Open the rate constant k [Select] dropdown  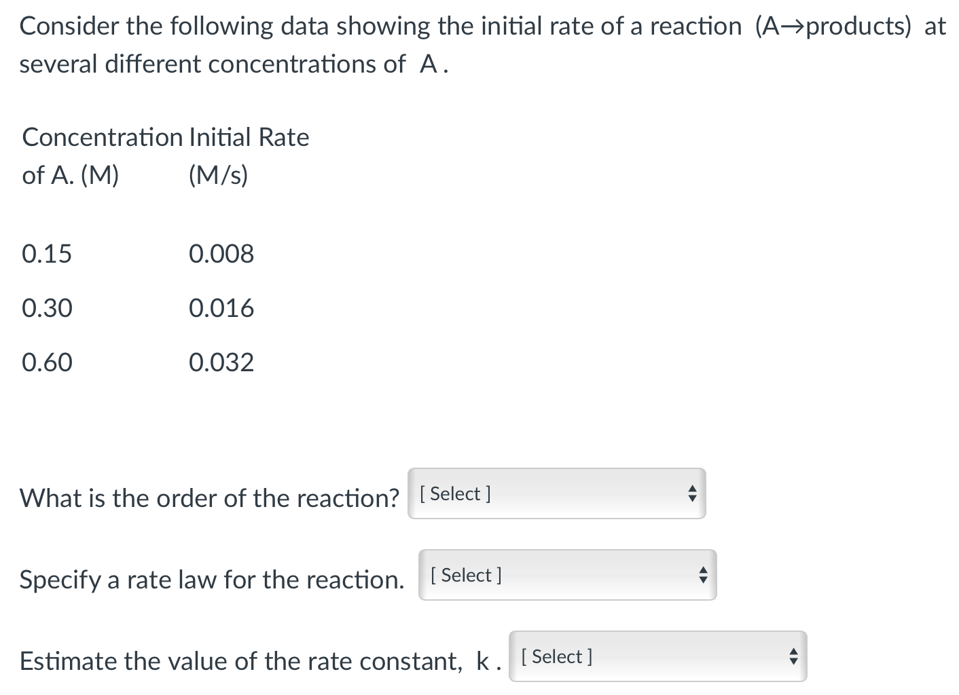click(x=655, y=656)
